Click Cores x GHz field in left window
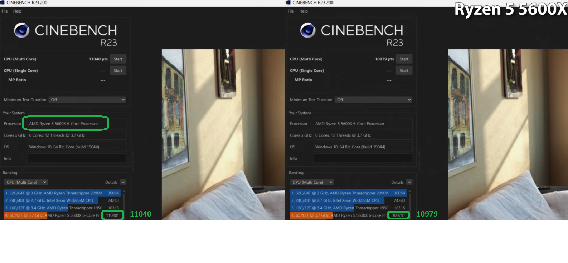 [77, 135]
